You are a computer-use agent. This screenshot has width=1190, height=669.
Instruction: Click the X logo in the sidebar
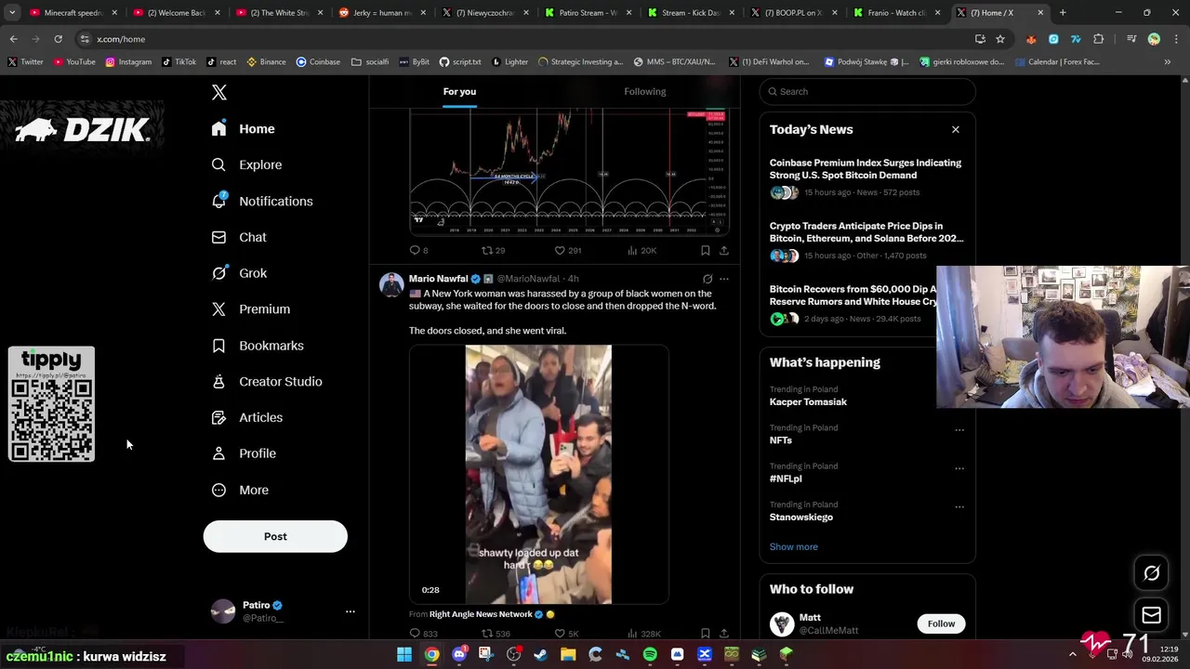point(219,92)
